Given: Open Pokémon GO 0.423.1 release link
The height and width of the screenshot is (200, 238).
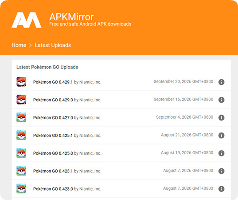Looking at the screenshot, I should [x=53, y=171].
